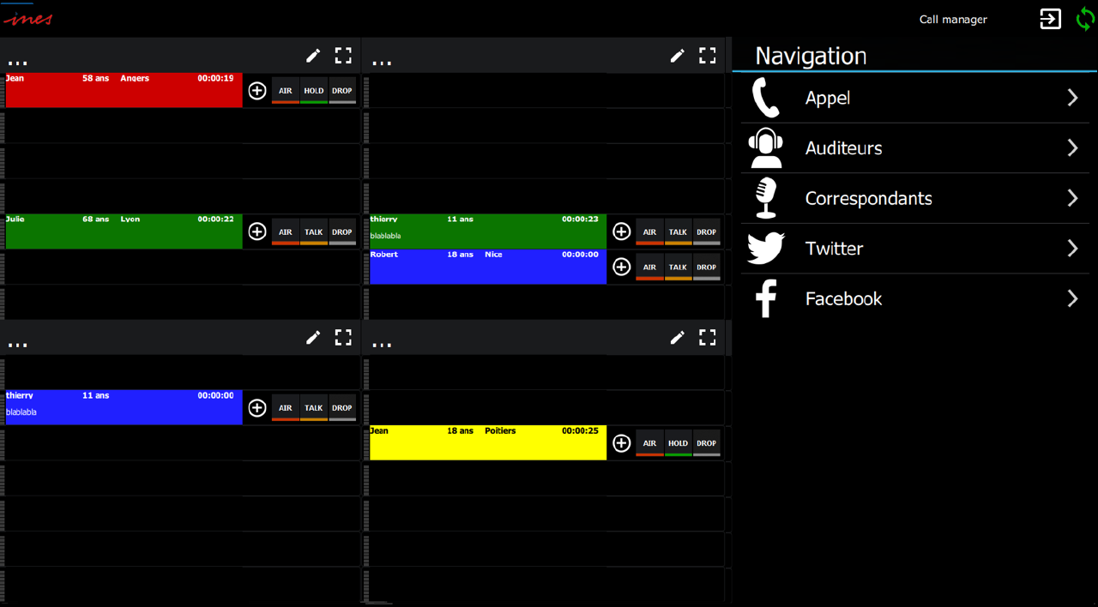Click DROP on green thierry row
Screen dimensions: 1098x607
point(706,231)
